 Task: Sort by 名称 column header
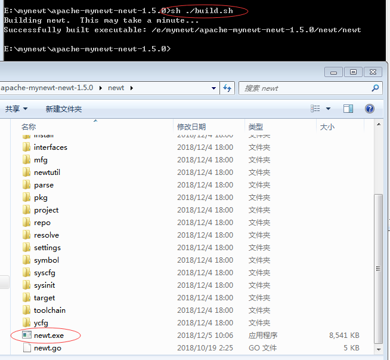29,127
